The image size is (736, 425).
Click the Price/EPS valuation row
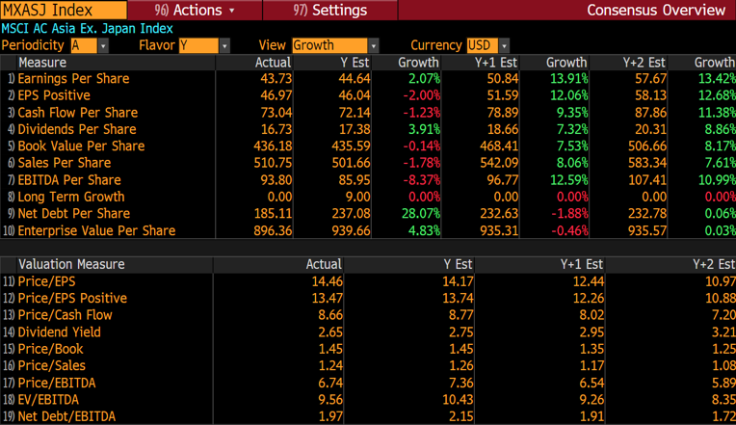coord(46,280)
